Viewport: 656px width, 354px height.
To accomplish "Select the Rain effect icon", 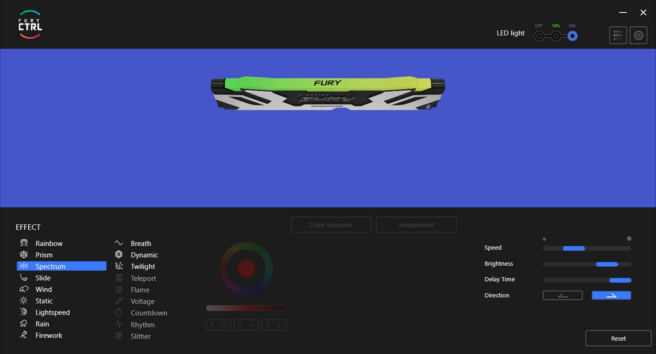I will coord(24,323).
